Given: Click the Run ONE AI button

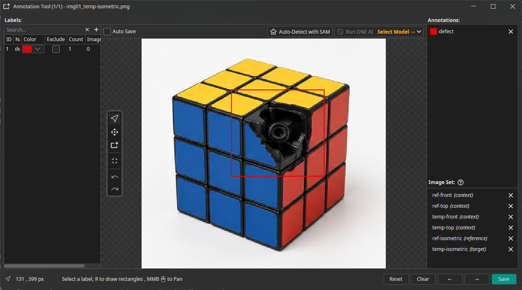Looking at the screenshot, I should (355, 32).
